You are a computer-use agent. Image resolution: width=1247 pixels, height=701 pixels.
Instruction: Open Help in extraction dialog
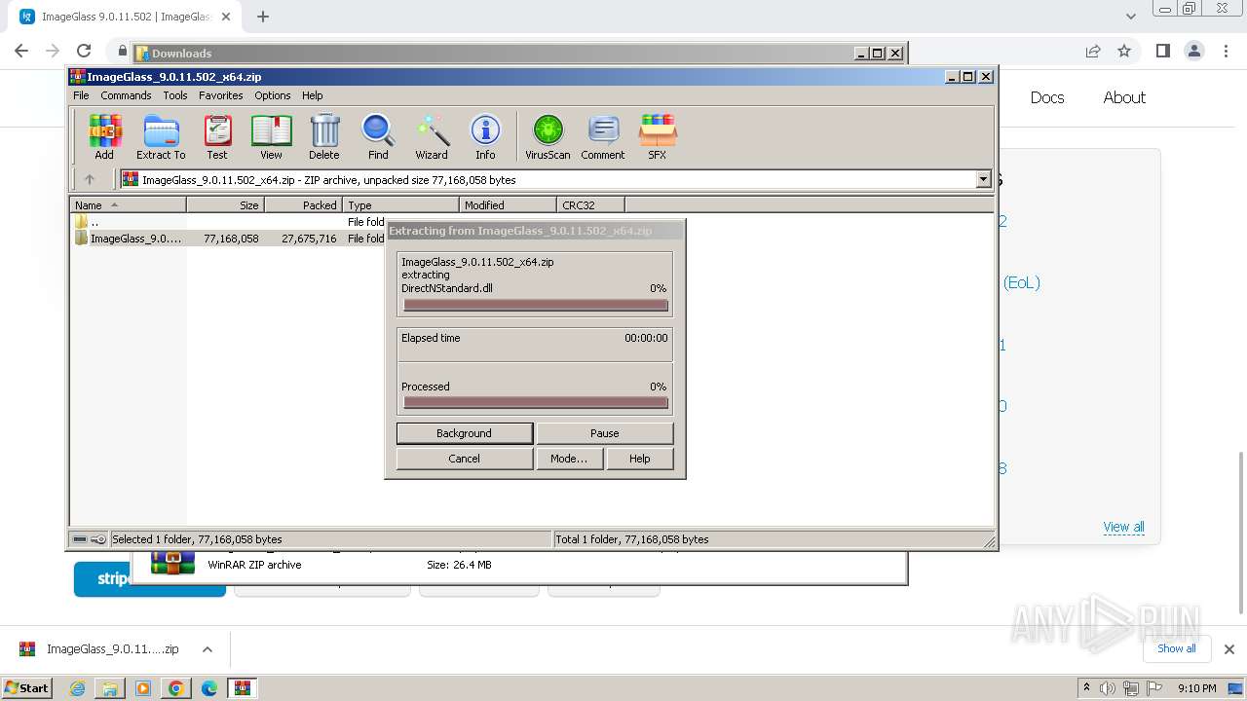pyautogui.click(x=639, y=459)
